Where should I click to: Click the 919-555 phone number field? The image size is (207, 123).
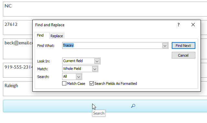(18, 70)
